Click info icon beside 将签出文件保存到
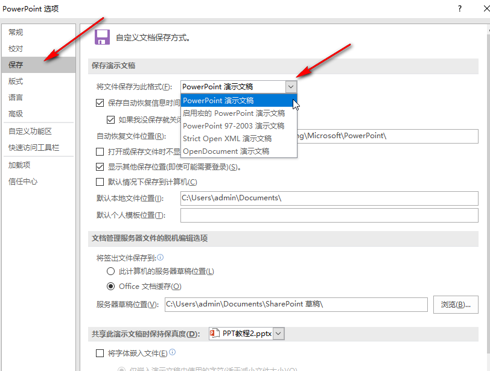 coord(160,257)
